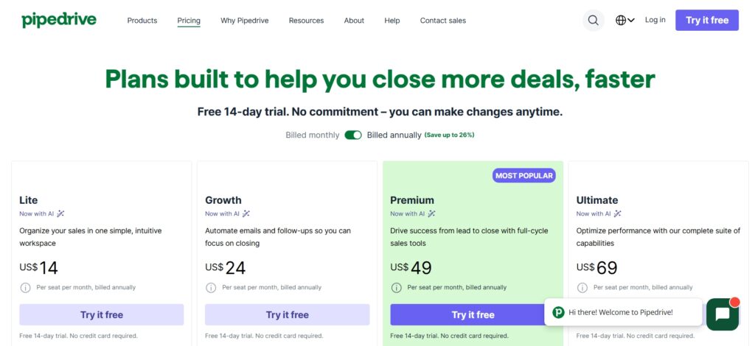Click the Welcome to Pipedrive chat message
The width and height of the screenshot is (755, 346).
click(x=621, y=312)
